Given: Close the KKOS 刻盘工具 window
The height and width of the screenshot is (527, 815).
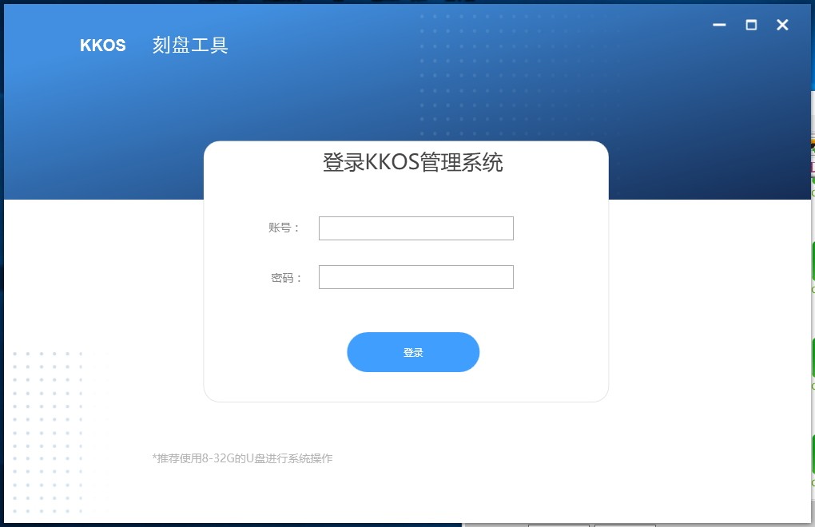Looking at the screenshot, I should 782,25.
